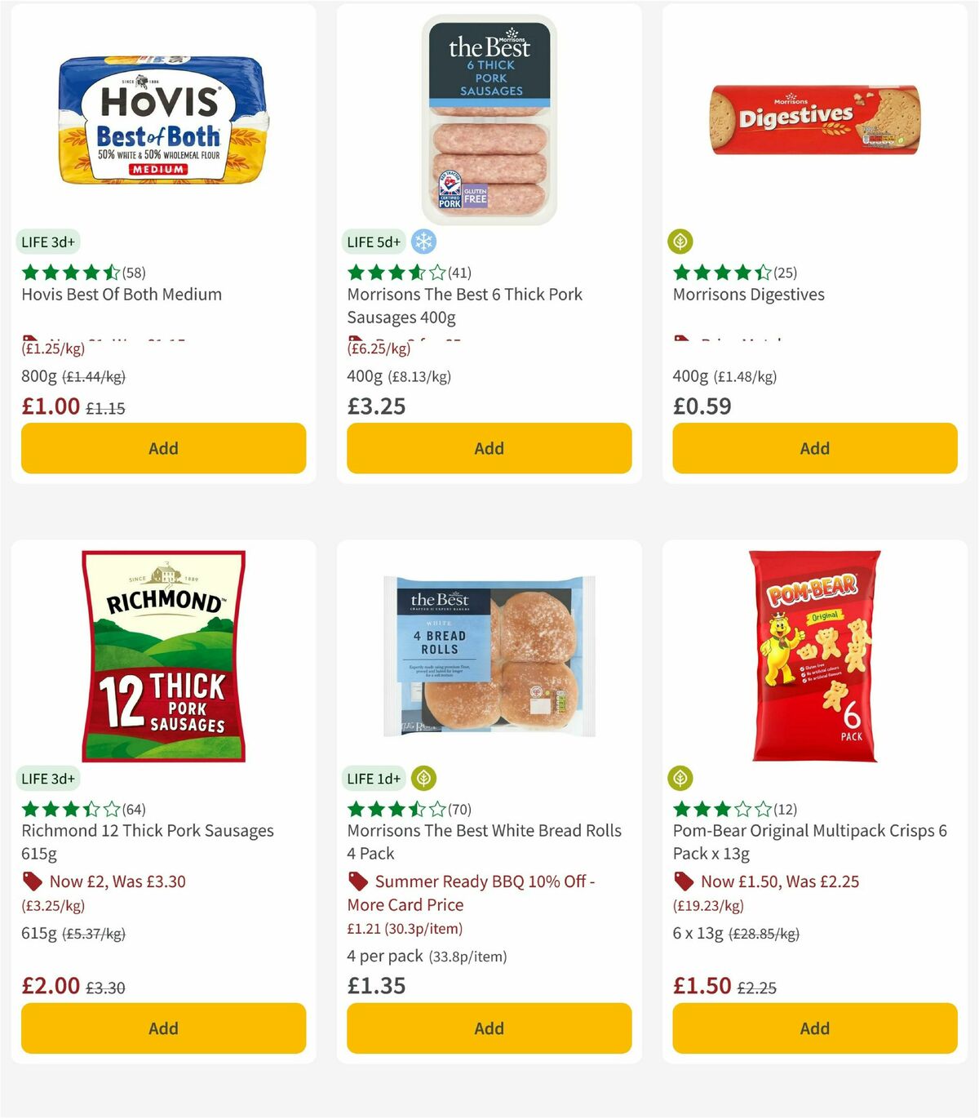Select the Richmond 12 Thick Pork Sausages title

[146, 841]
